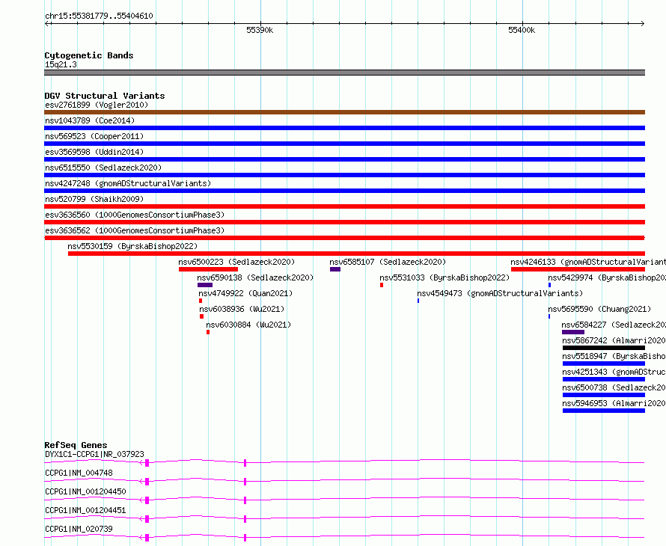The width and height of the screenshot is (666, 546).
Task: Click the black bar under nsv5867242
Action: [604, 348]
